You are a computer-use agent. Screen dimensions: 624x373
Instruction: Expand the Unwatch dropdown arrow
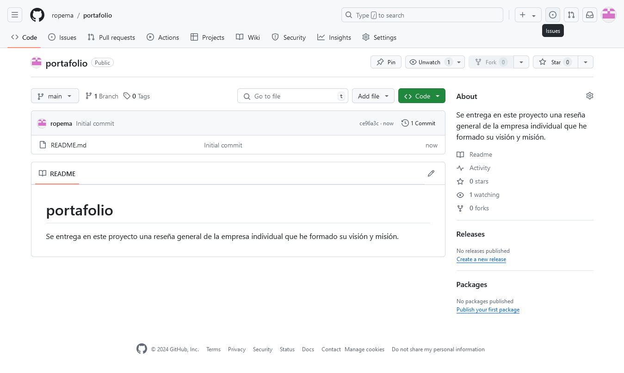[x=459, y=62]
